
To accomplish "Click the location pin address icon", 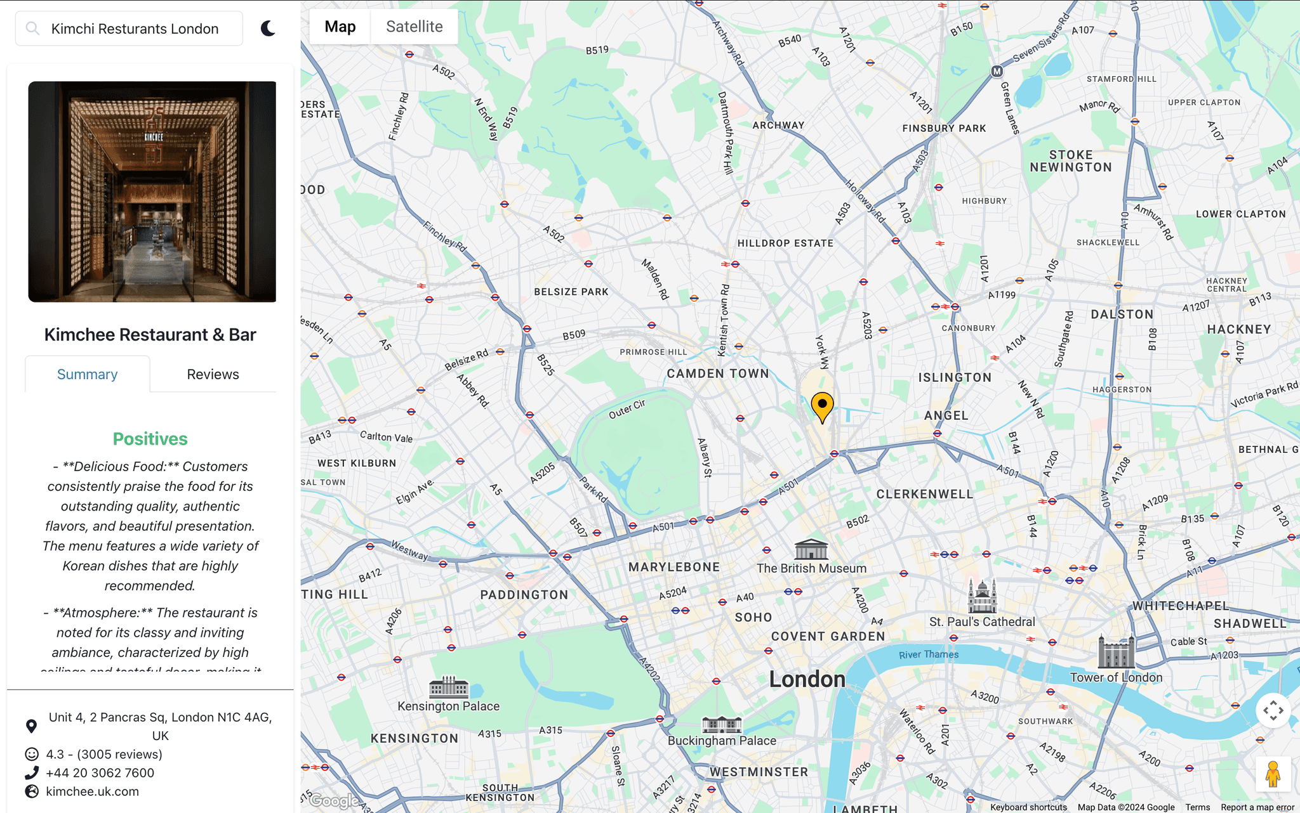I will tap(31, 726).
